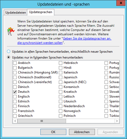Close the dialog with the X button
This screenshot has height=139, width=127.
[121, 3]
